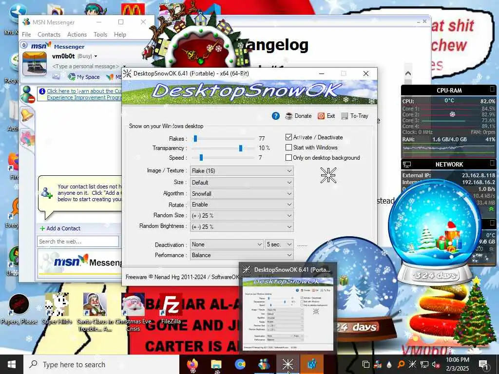
Task: Open File menu in MSN Messenger
Action: (x=26, y=35)
